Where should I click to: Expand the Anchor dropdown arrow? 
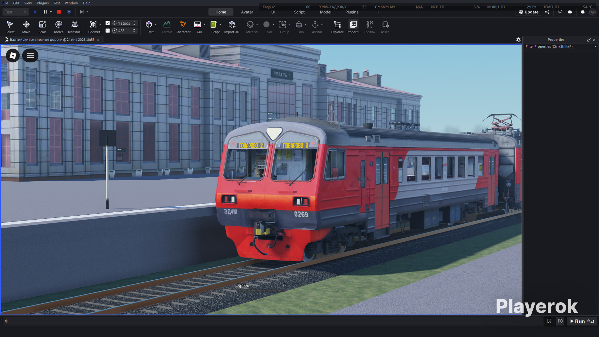pos(322,24)
